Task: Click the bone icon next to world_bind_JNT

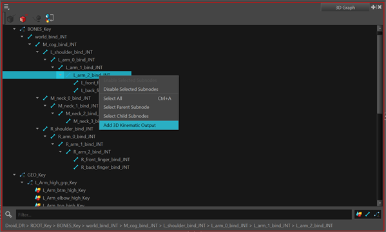Action: click(x=30, y=37)
